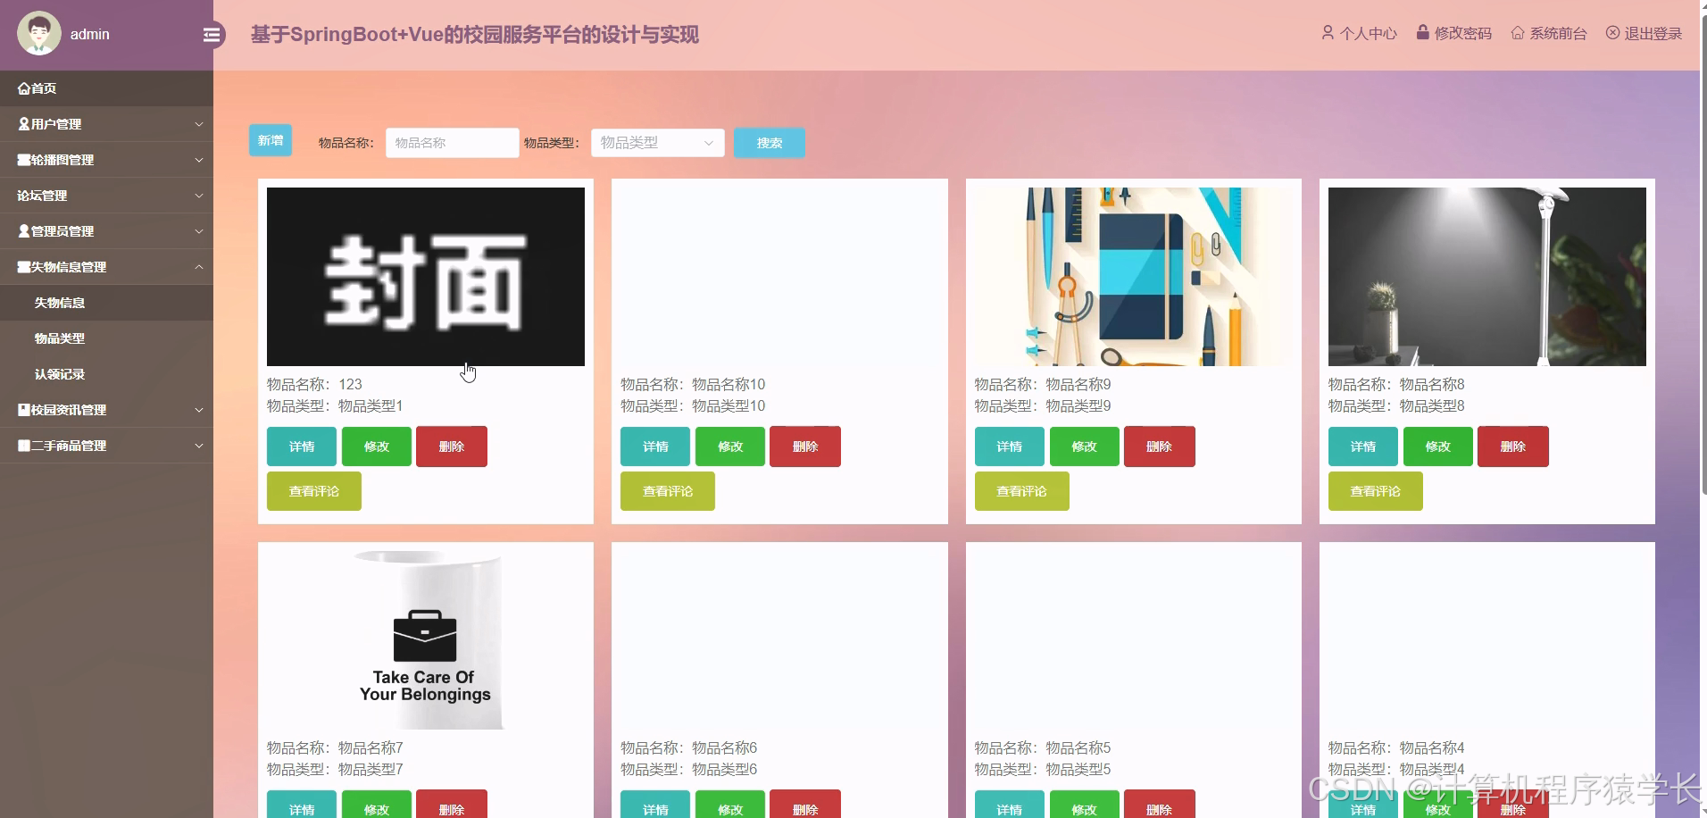Screen dimensions: 1707x818
Task: Select 认领记录 submenu item
Action: click(60, 373)
